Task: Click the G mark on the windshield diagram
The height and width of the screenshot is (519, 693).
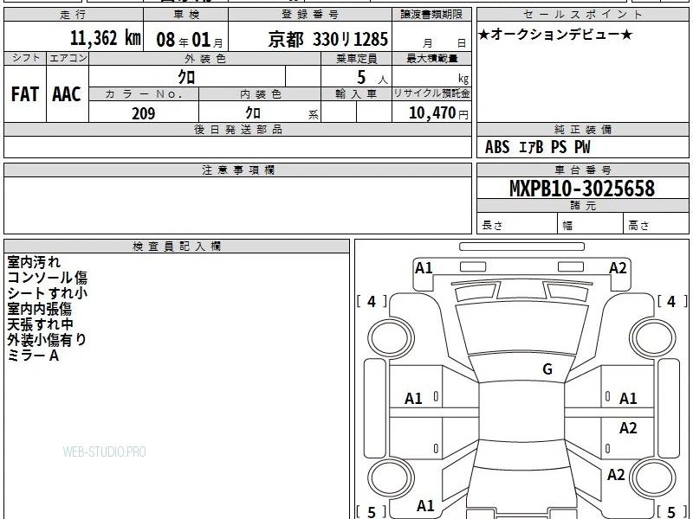Action: click(x=547, y=369)
